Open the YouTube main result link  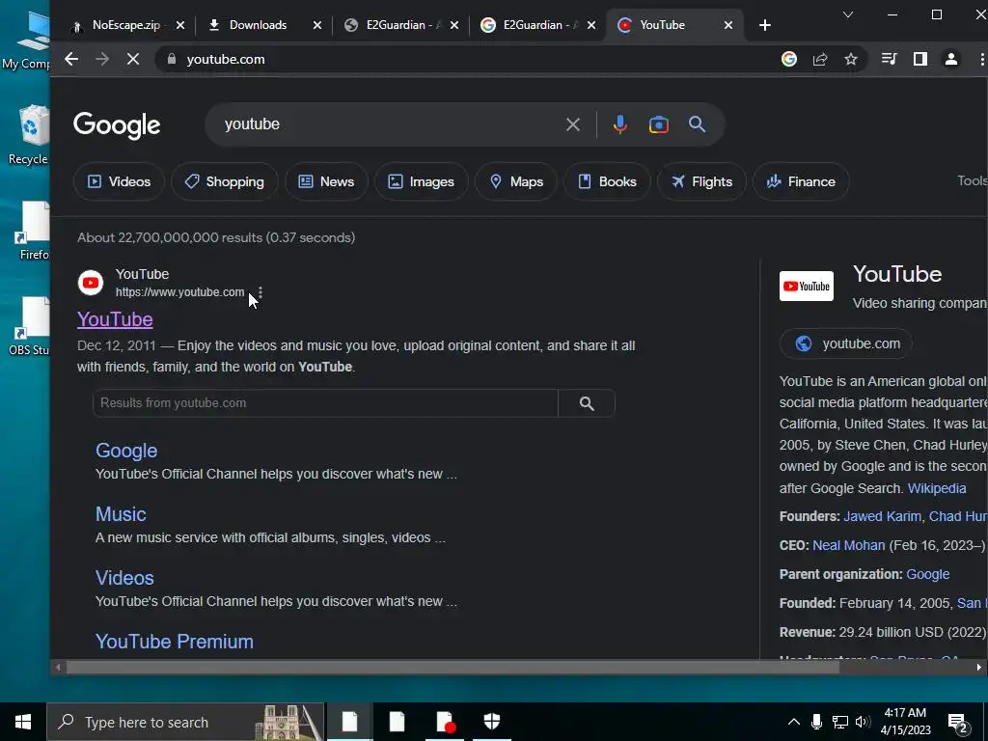click(115, 319)
